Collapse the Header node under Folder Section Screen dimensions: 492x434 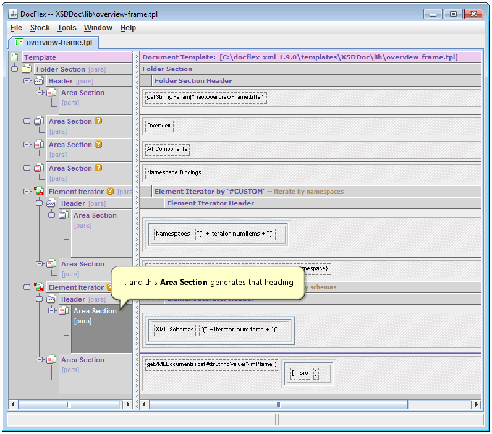pyautogui.click(x=27, y=81)
